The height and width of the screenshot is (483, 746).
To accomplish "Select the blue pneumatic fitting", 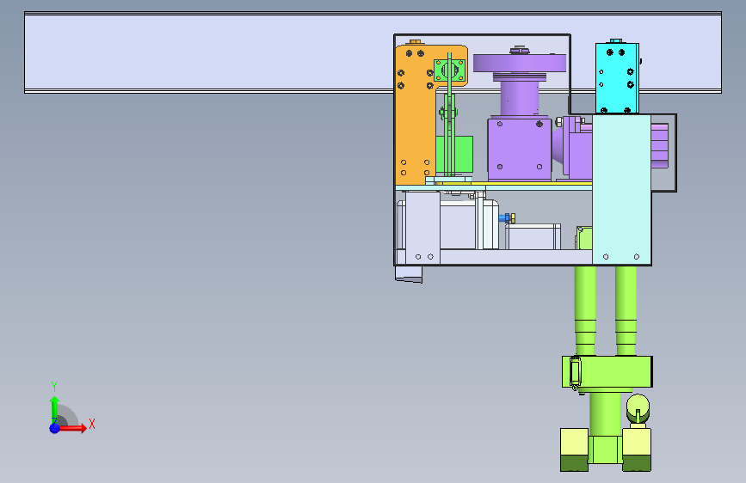I will pos(504,217).
